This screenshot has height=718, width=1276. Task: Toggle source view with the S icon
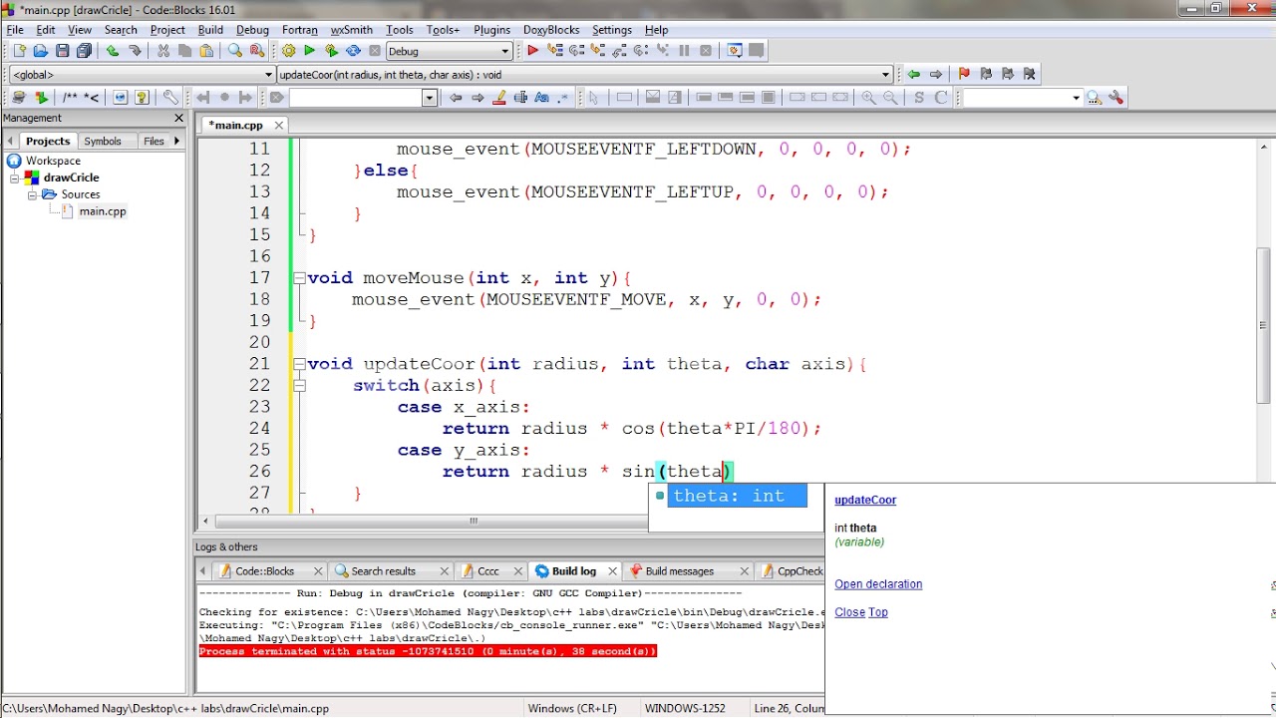918,98
